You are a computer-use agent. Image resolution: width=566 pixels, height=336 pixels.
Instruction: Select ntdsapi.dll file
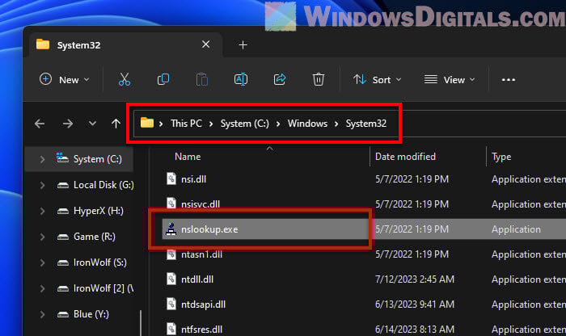tap(203, 304)
